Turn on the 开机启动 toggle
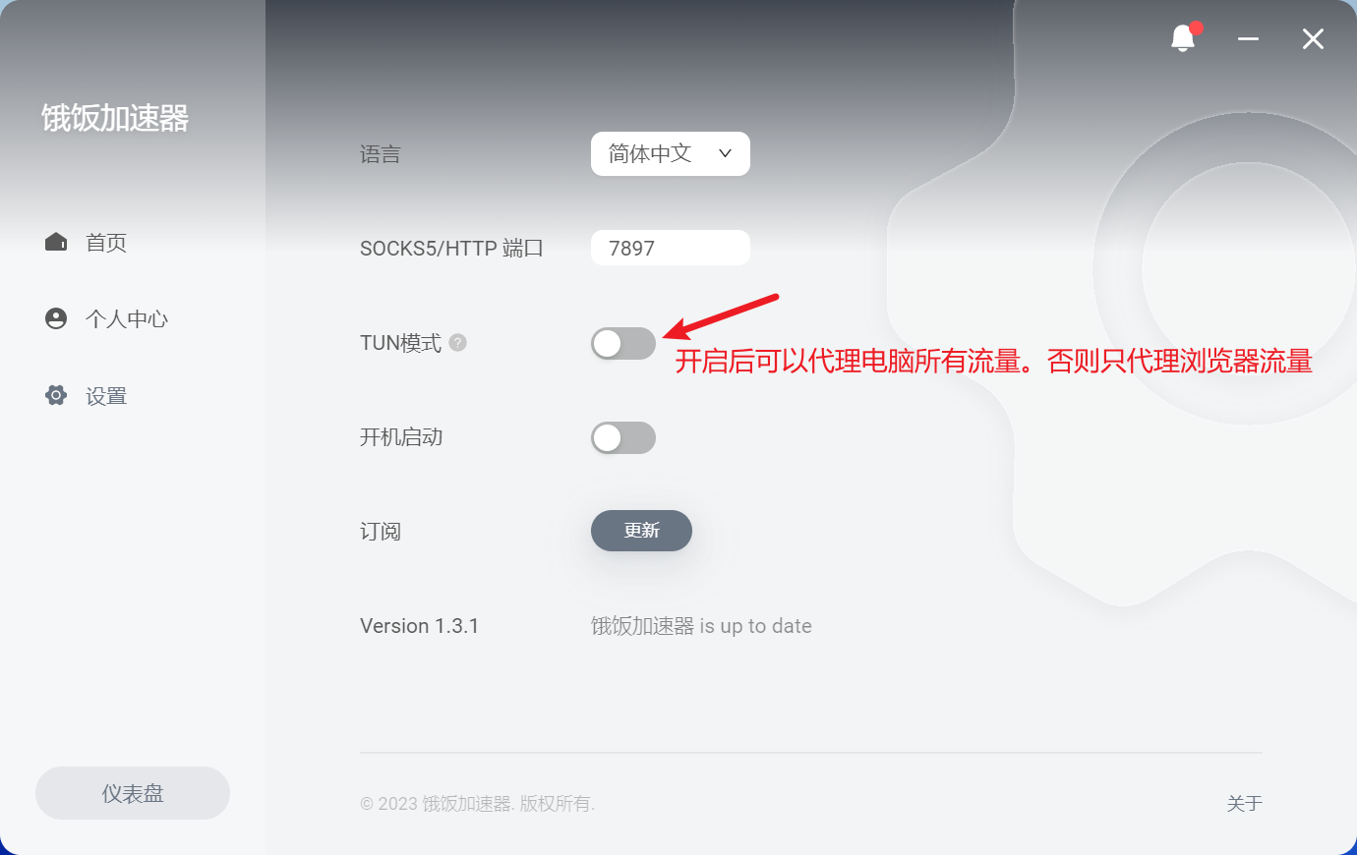This screenshot has width=1357, height=855. pos(623,437)
